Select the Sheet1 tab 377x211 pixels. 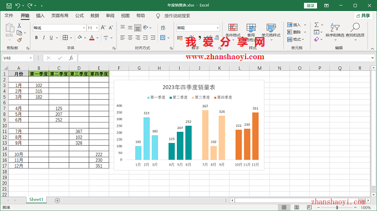tap(36, 199)
